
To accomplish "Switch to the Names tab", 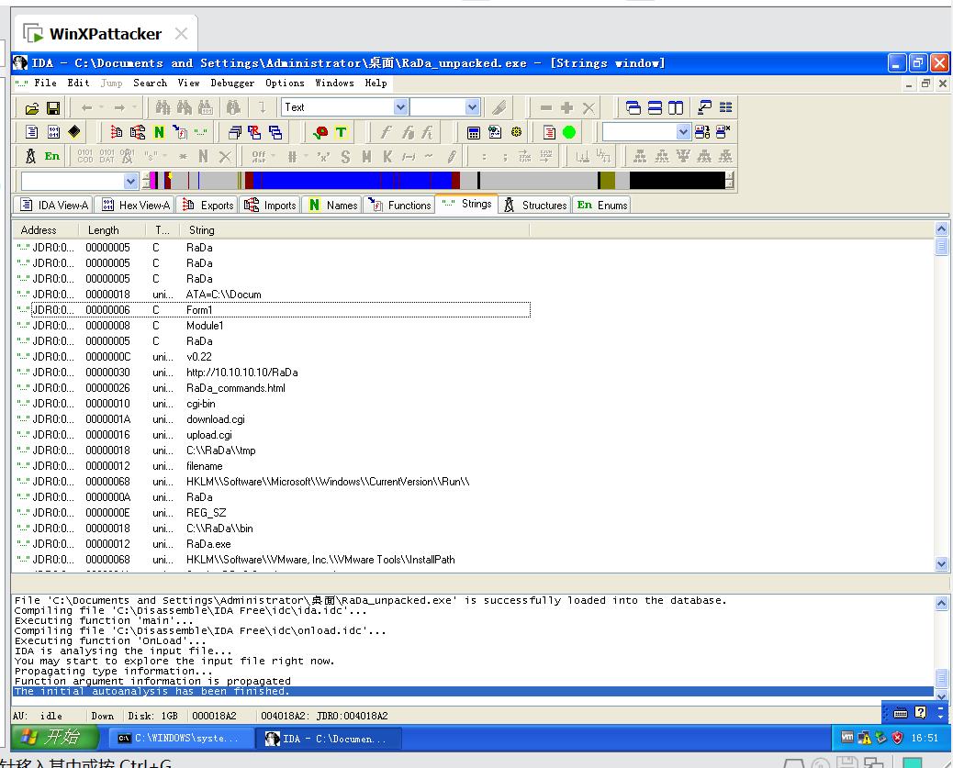I will [x=332, y=206].
